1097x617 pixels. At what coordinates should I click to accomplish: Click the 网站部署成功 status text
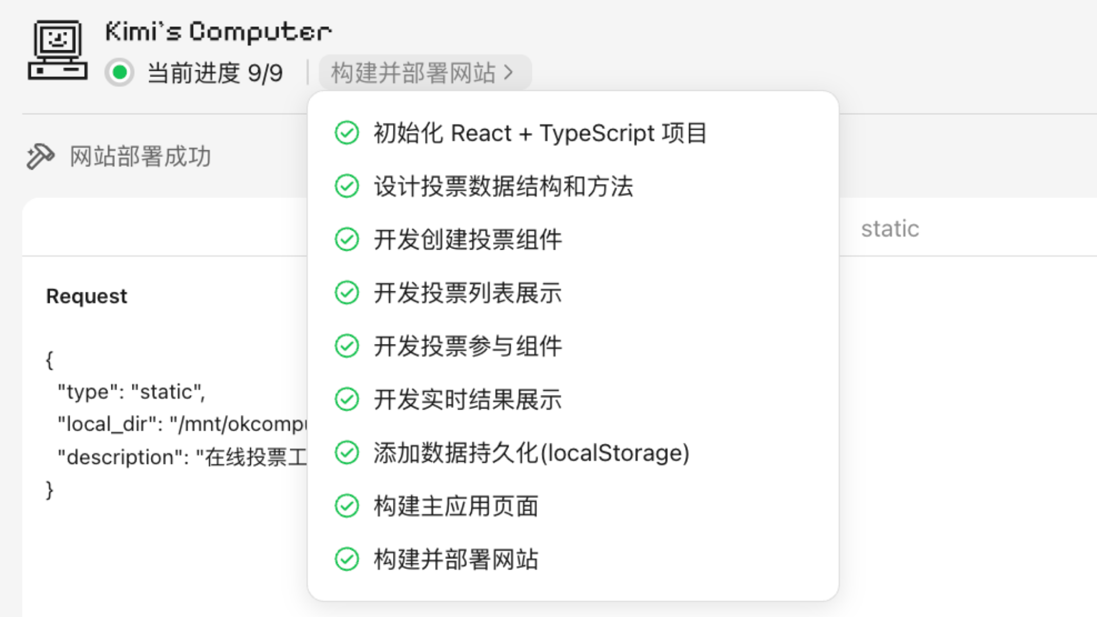(x=140, y=157)
